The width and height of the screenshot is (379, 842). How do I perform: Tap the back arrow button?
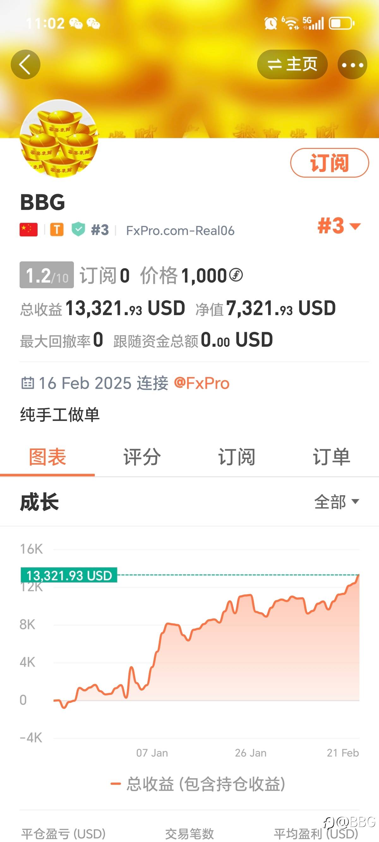click(26, 64)
